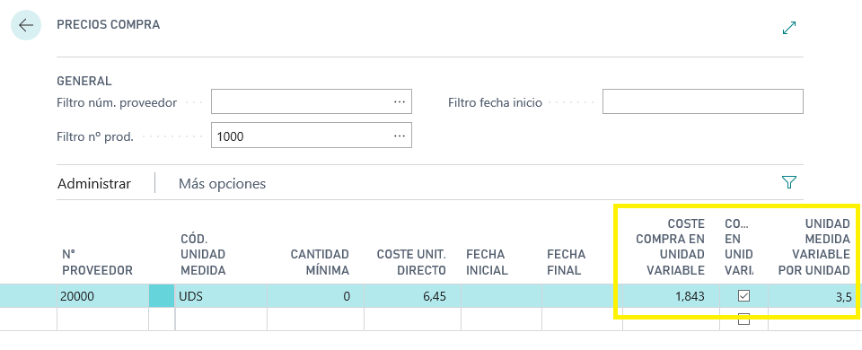Screen dimensions: 862x350
Task: Open lookup for Filtro núm. proveedor
Action: click(x=400, y=102)
